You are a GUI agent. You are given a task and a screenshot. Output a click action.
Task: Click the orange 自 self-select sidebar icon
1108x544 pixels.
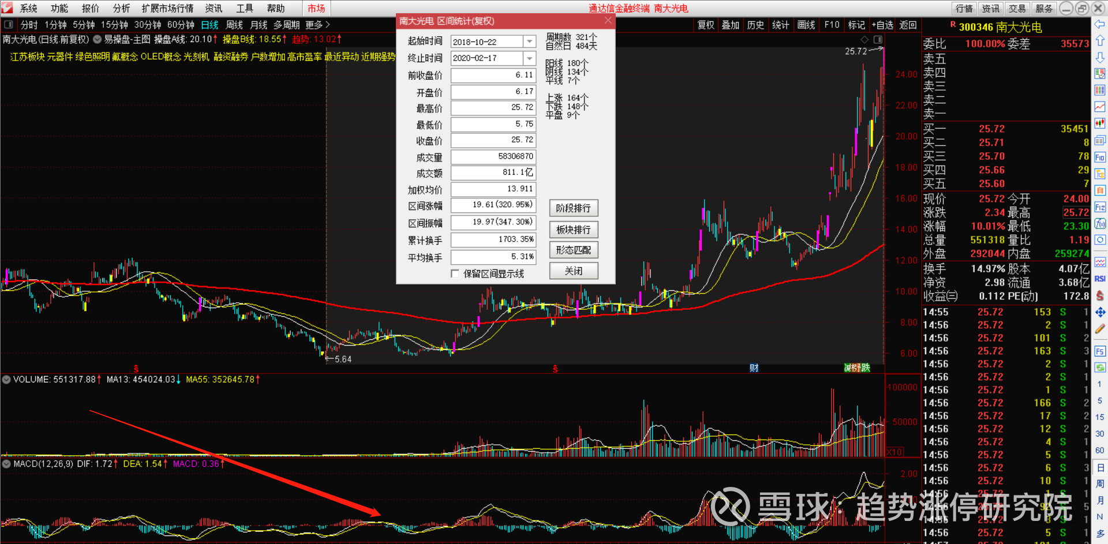1100,190
